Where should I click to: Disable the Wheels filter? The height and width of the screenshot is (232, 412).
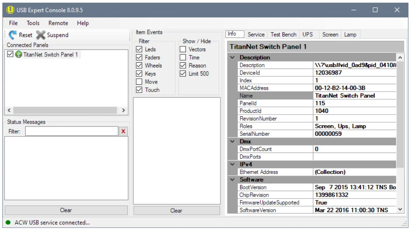[x=139, y=66]
